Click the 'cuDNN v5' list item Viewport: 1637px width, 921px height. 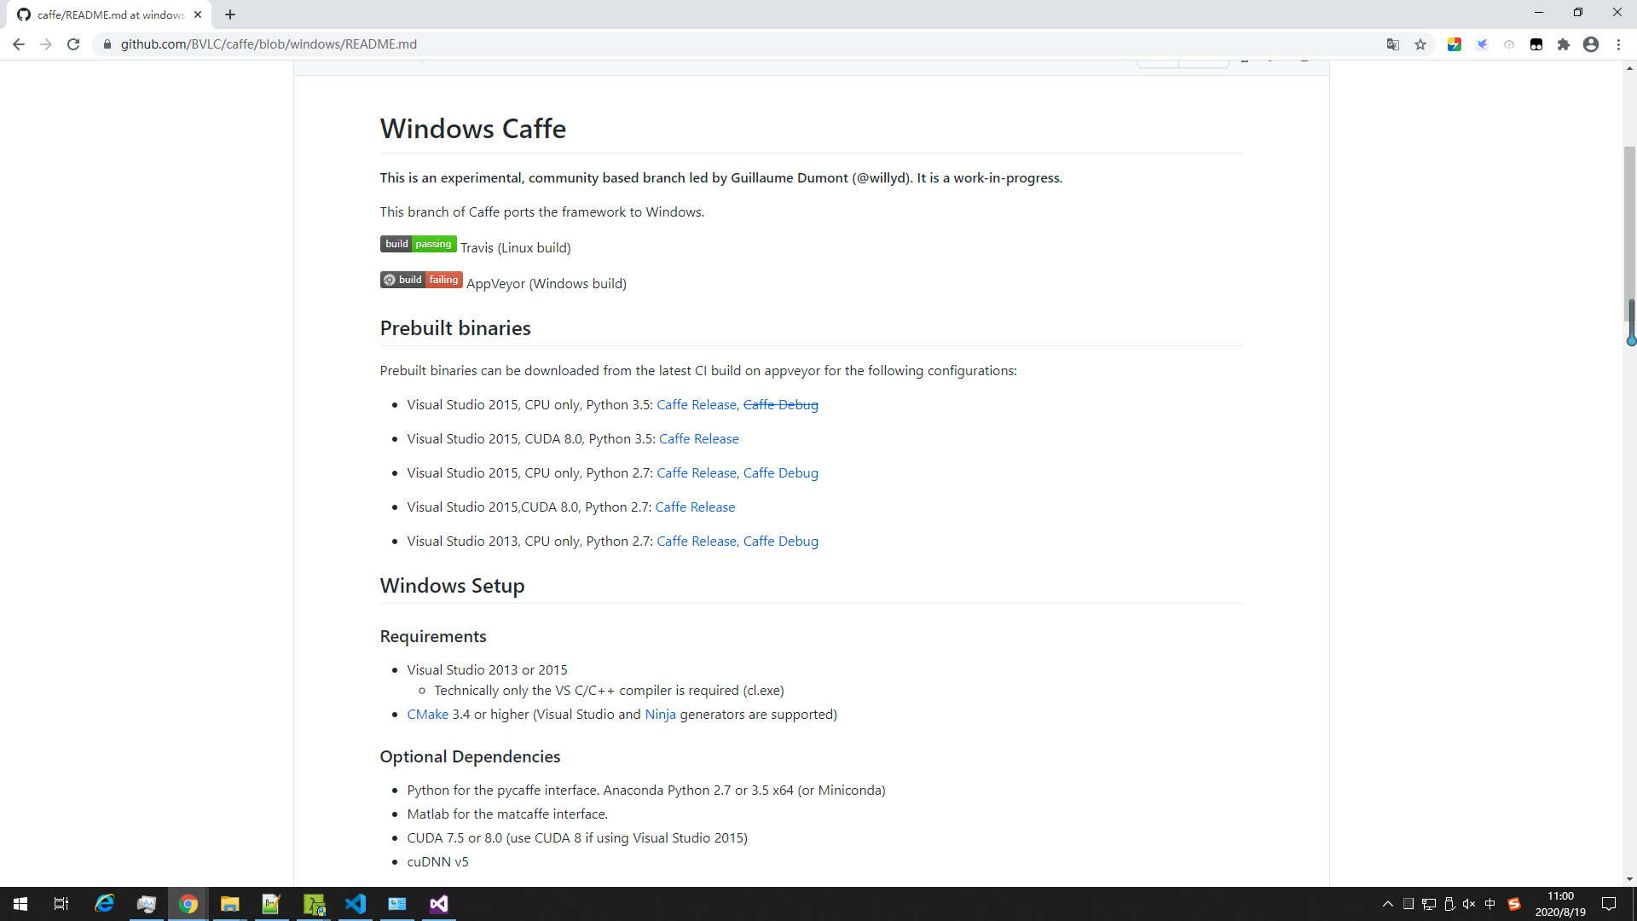coord(437,861)
